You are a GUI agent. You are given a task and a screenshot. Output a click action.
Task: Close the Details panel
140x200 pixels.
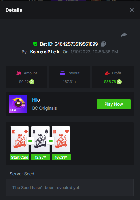(x=132, y=10)
